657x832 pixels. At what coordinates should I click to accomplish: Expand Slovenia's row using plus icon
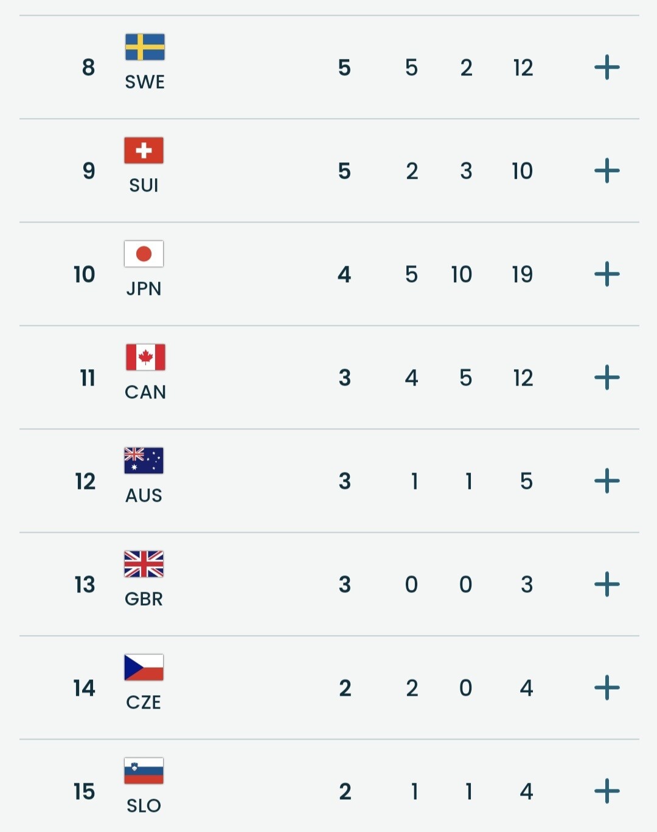[x=607, y=791]
